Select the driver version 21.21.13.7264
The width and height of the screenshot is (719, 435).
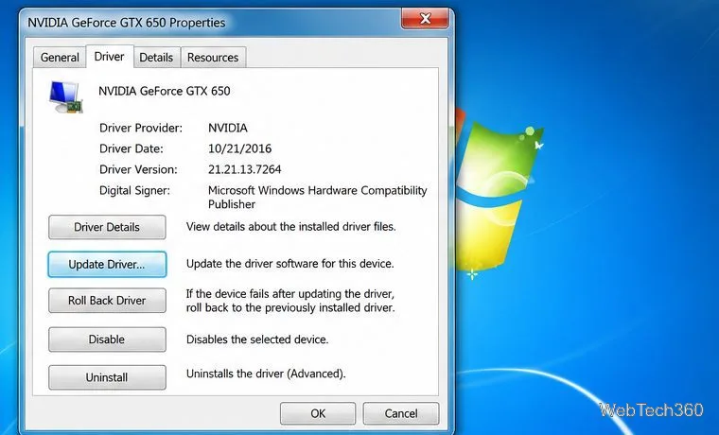(244, 169)
